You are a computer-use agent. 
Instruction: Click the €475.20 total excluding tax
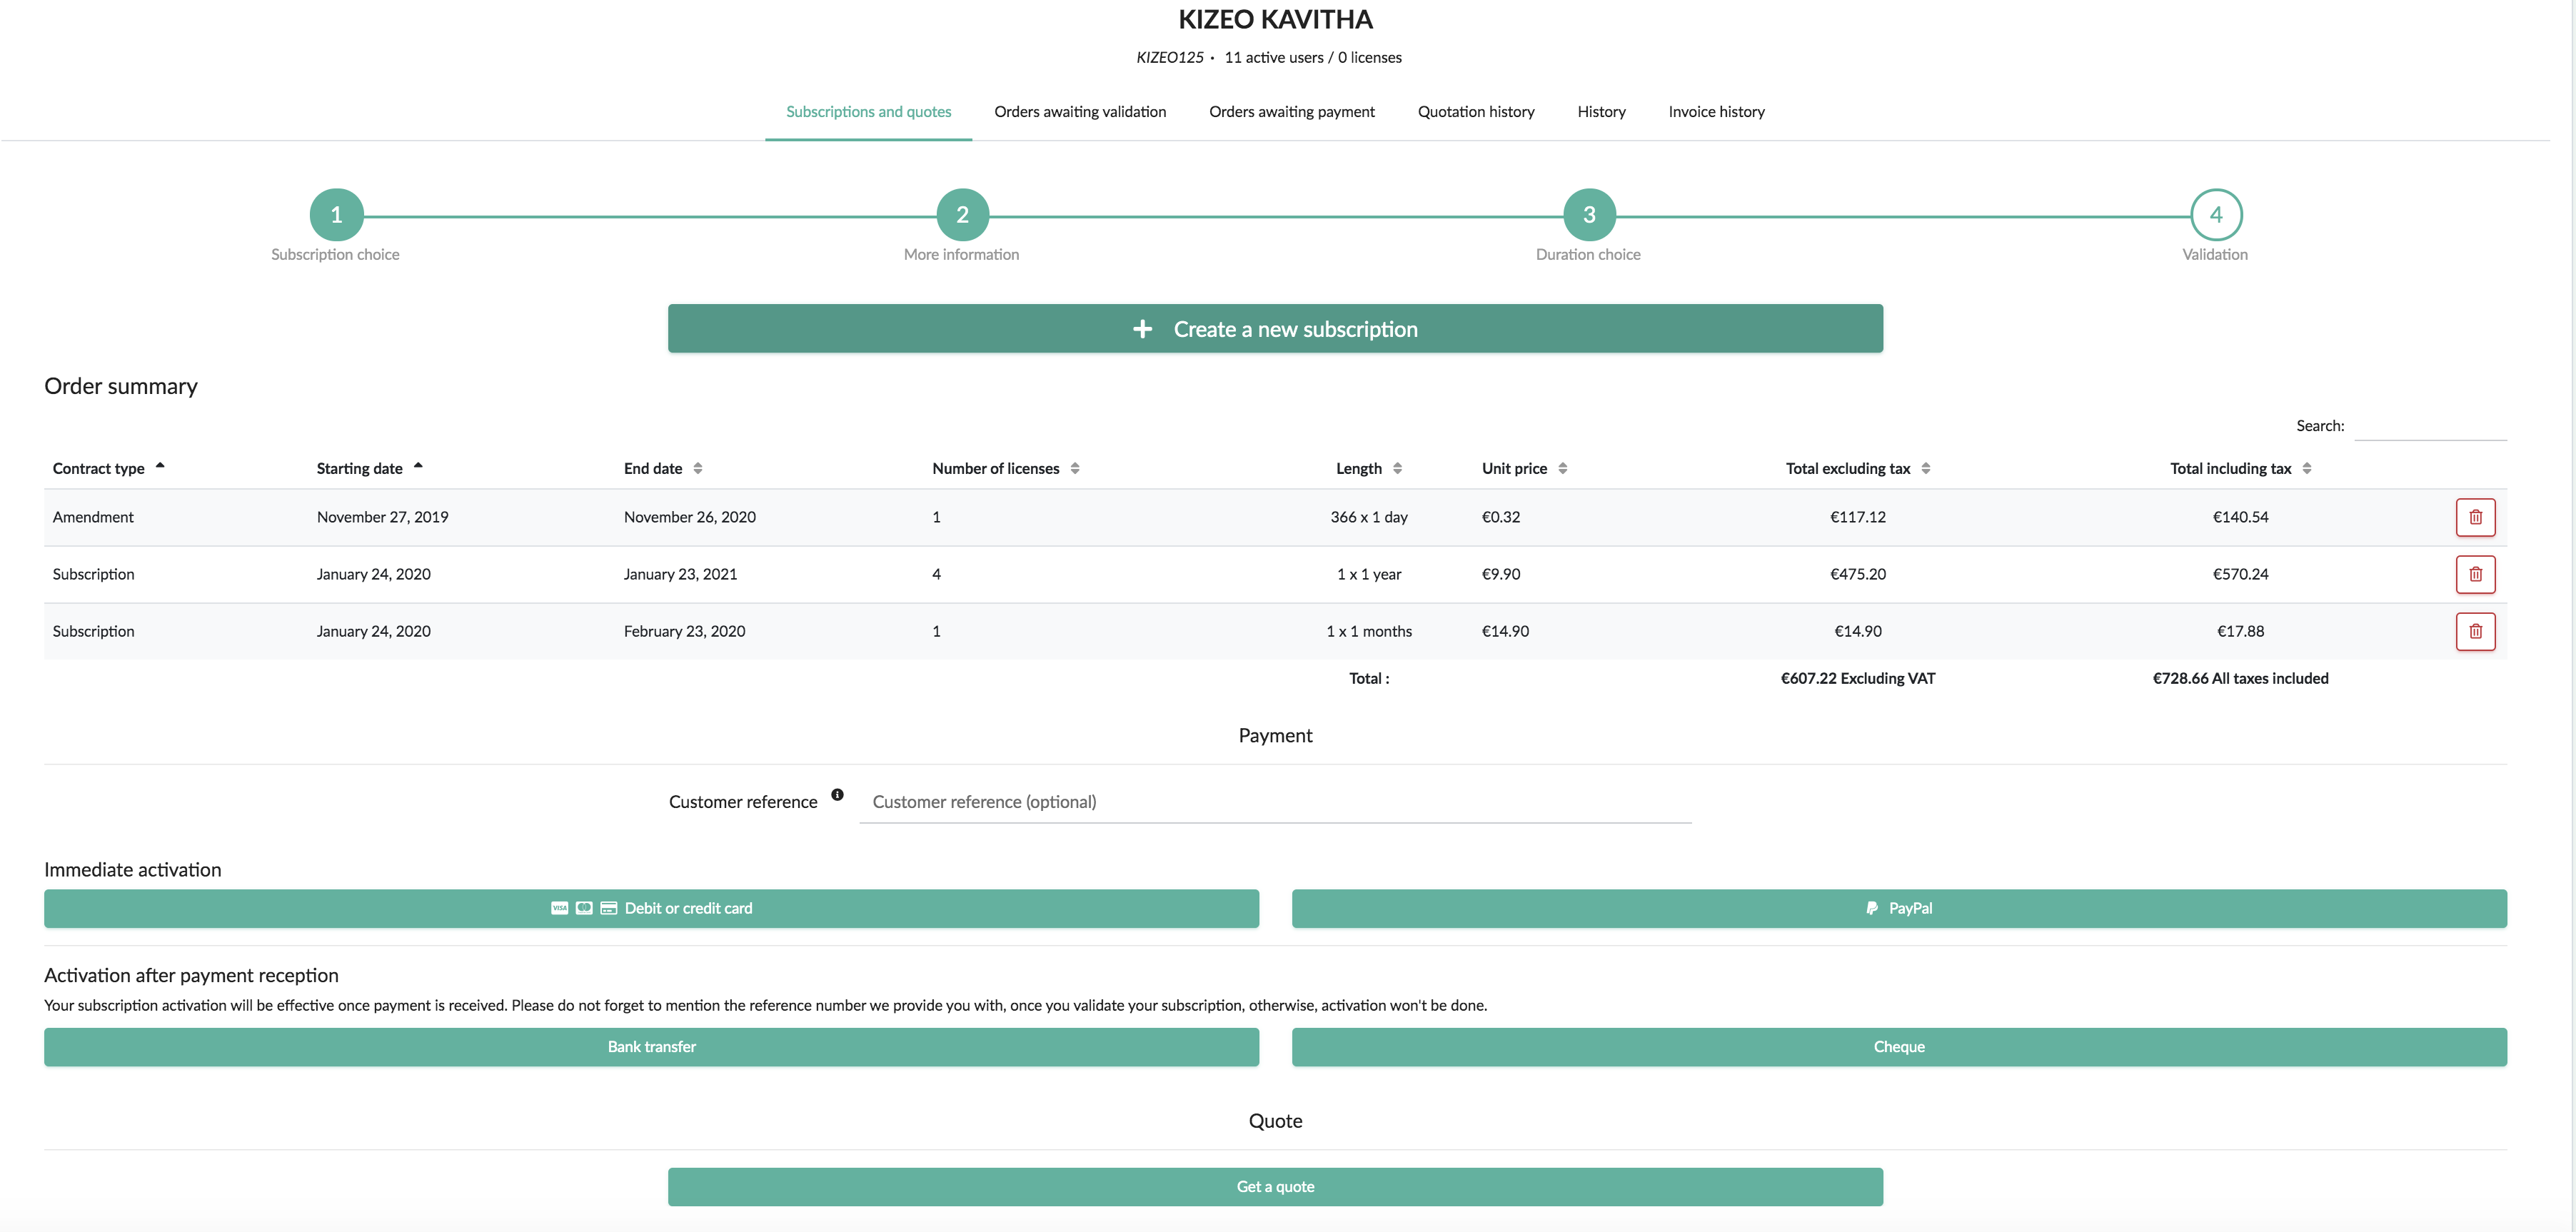coord(1858,574)
